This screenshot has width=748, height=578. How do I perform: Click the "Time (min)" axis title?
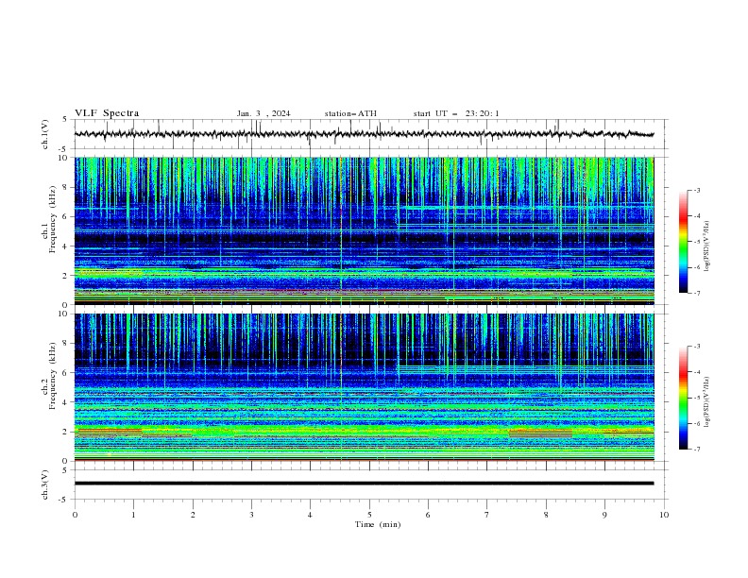[x=378, y=524]
